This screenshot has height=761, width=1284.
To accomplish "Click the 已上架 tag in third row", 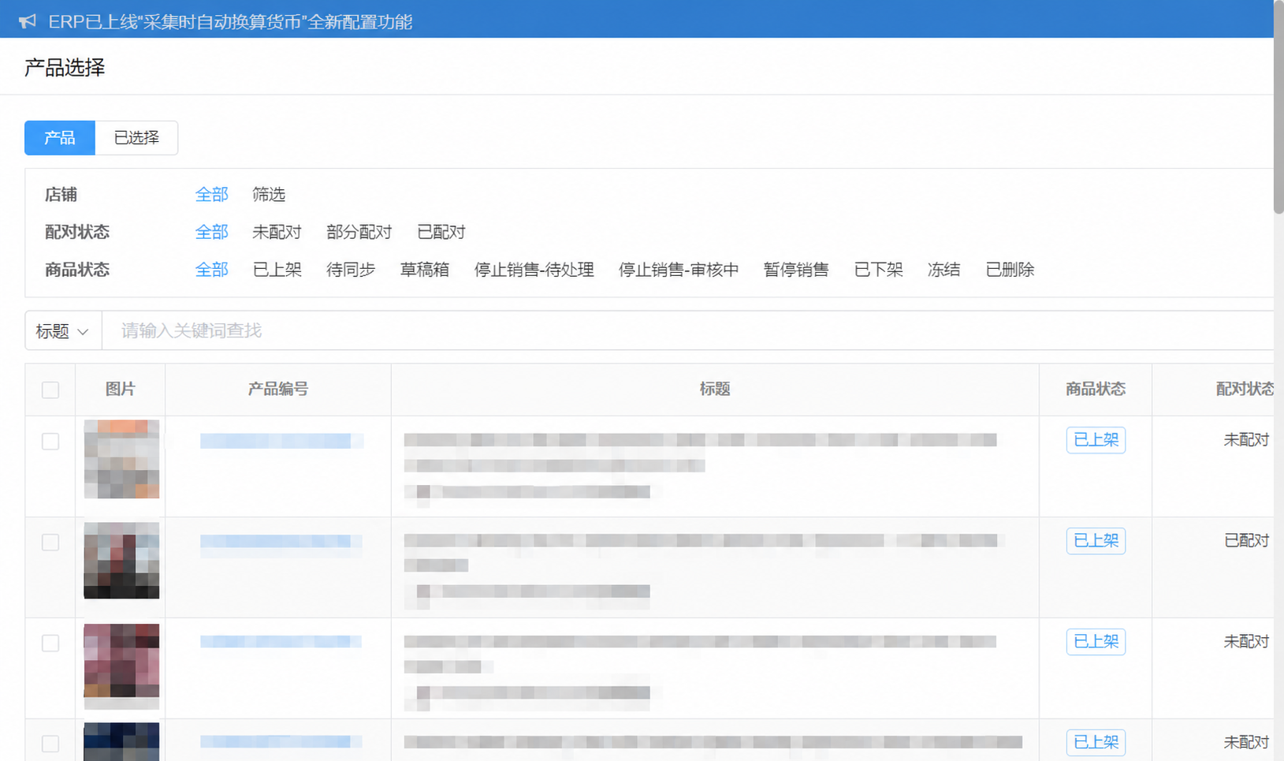I will click(x=1096, y=642).
